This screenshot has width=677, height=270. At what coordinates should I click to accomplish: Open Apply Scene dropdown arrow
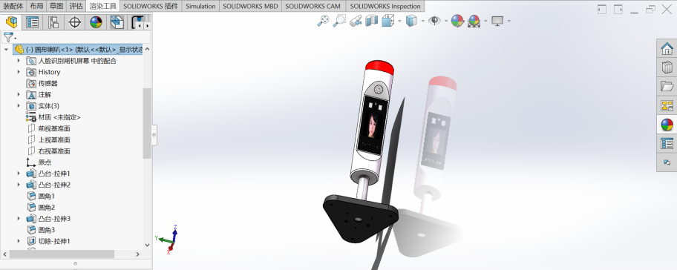pos(485,21)
